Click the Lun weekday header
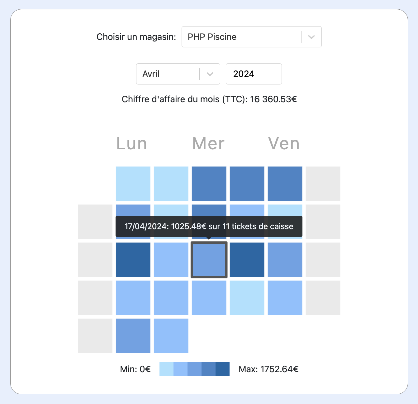 [x=132, y=144]
